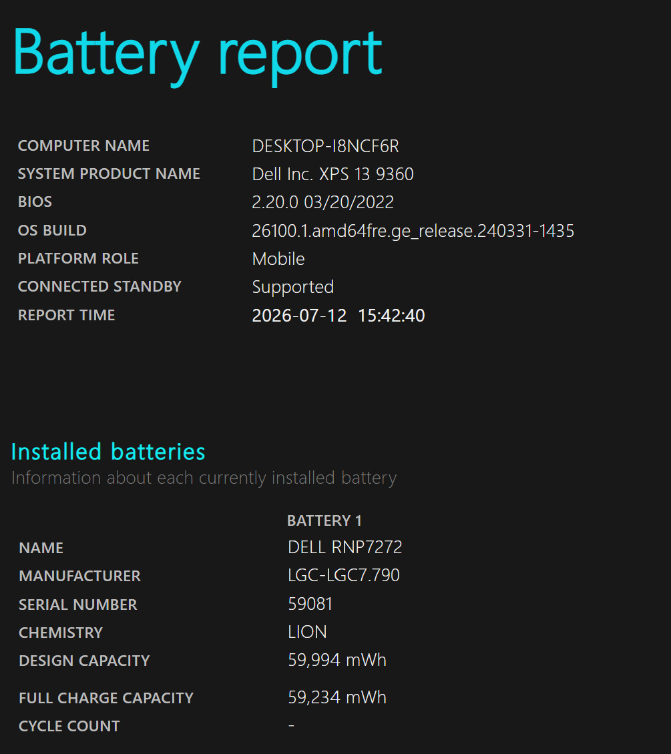Click the OS build string value
Viewport: 671px width, 754px height.
(x=413, y=231)
